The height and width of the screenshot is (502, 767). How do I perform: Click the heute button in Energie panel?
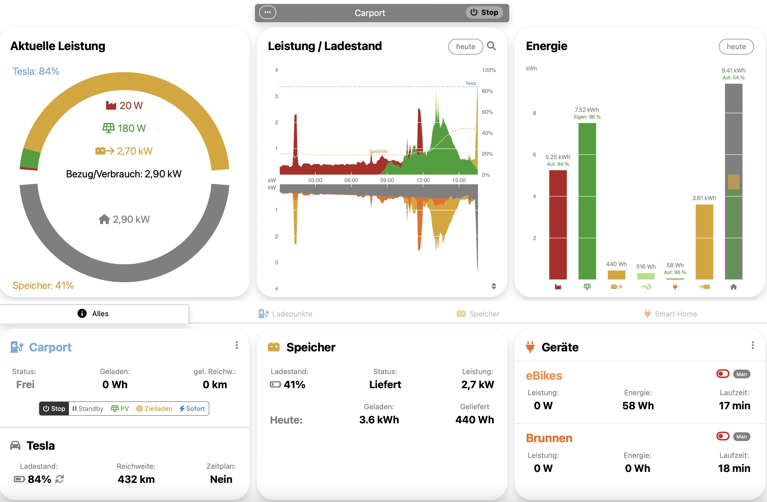click(736, 47)
